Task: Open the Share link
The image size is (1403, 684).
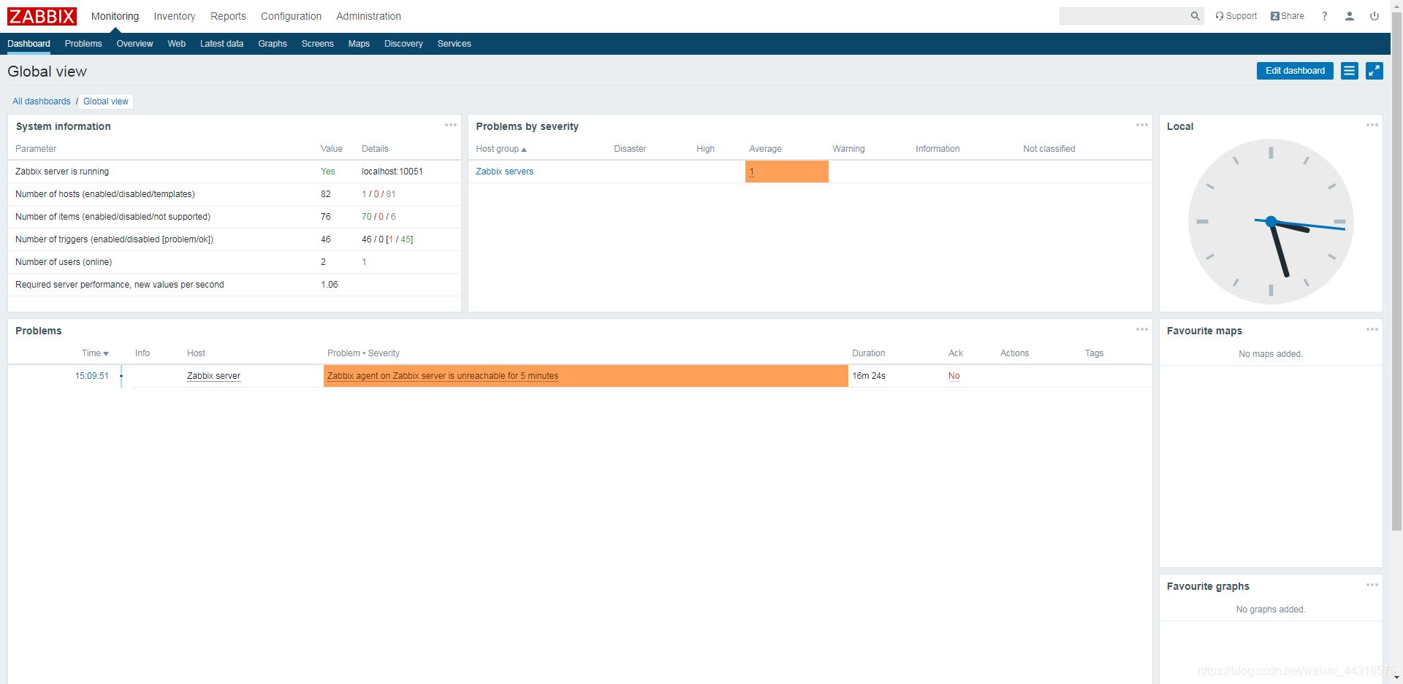Action: (1287, 16)
